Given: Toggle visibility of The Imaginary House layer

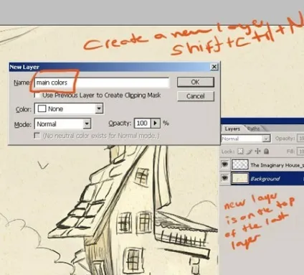Looking at the screenshot, I should point(224,164).
